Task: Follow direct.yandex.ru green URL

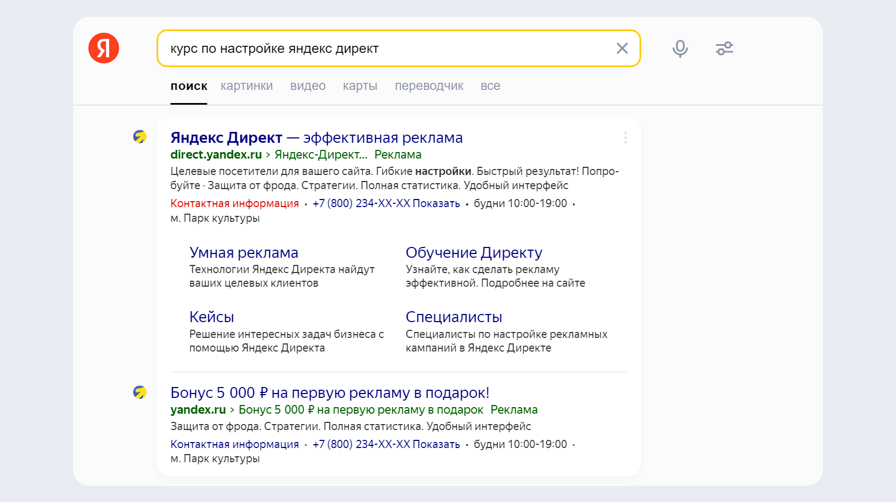Action: coord(216,155)
